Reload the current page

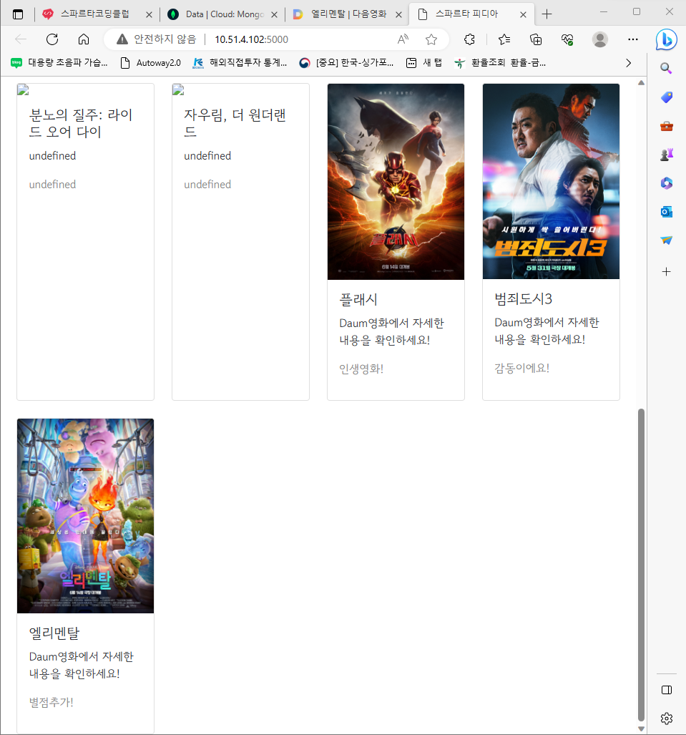(x=52, y=39)
